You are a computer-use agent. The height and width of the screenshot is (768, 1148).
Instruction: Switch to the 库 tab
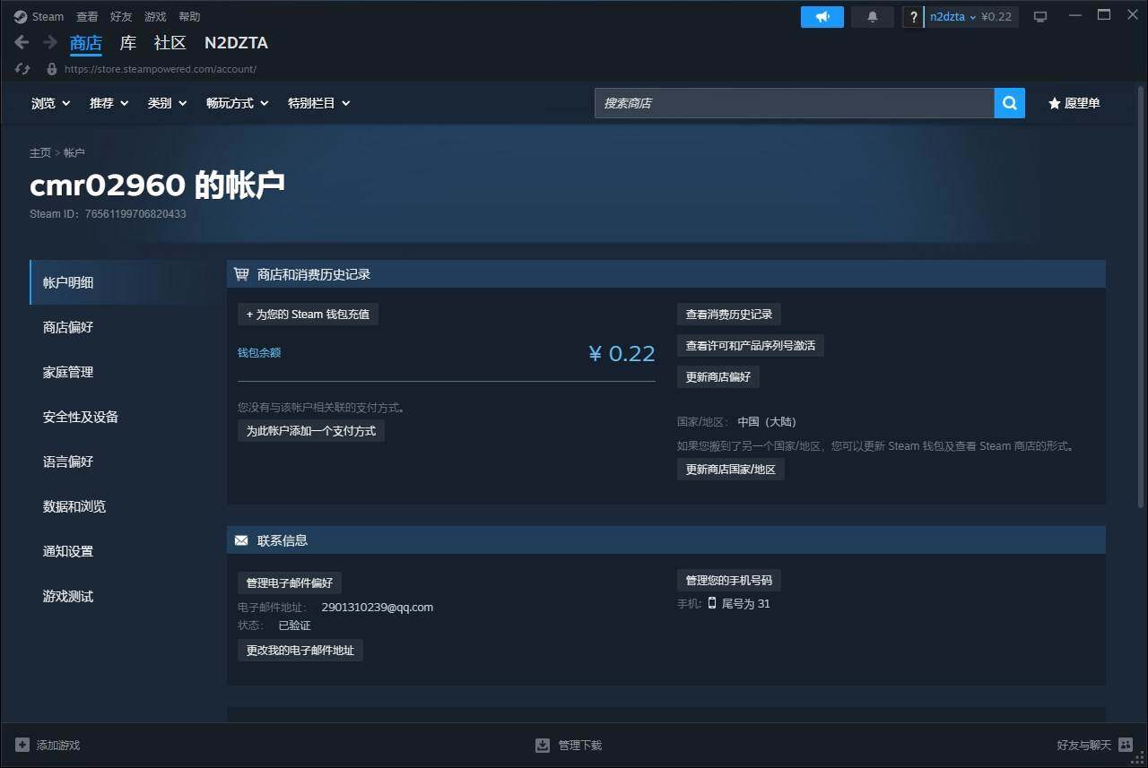[x=128, y=43]
